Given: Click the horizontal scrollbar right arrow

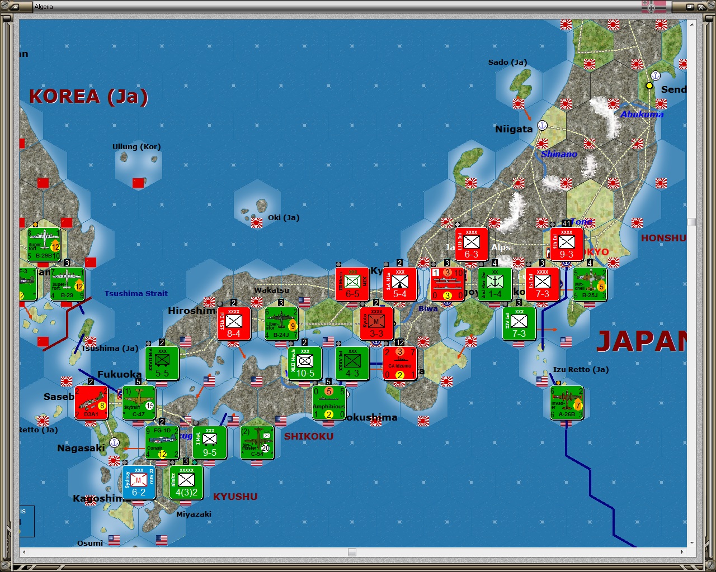Looking at the screenshot, I should coord(684,552).
